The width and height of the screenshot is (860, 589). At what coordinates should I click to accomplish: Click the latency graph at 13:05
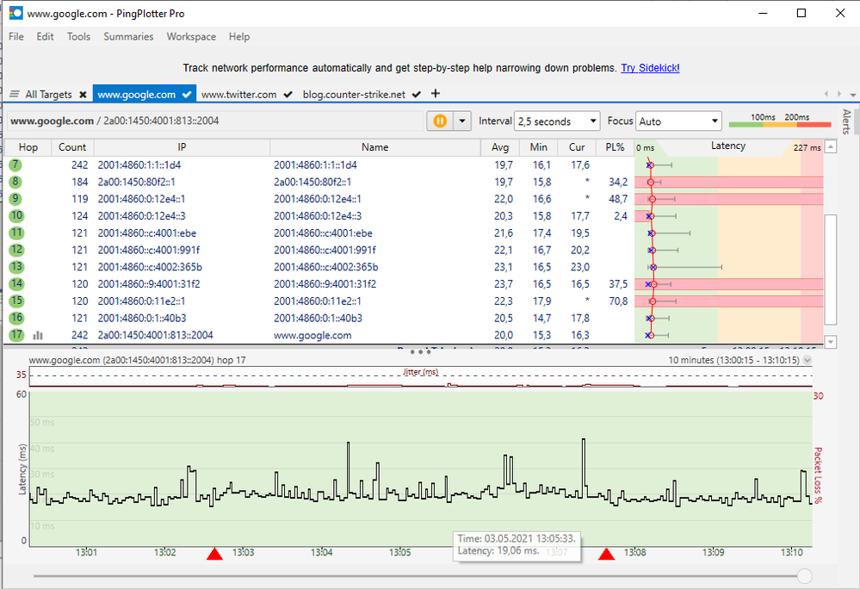tap(399, 468)
